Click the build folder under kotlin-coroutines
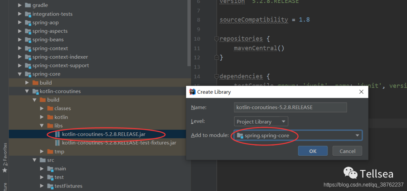This screenshot has width=407, height=191. 53,100
